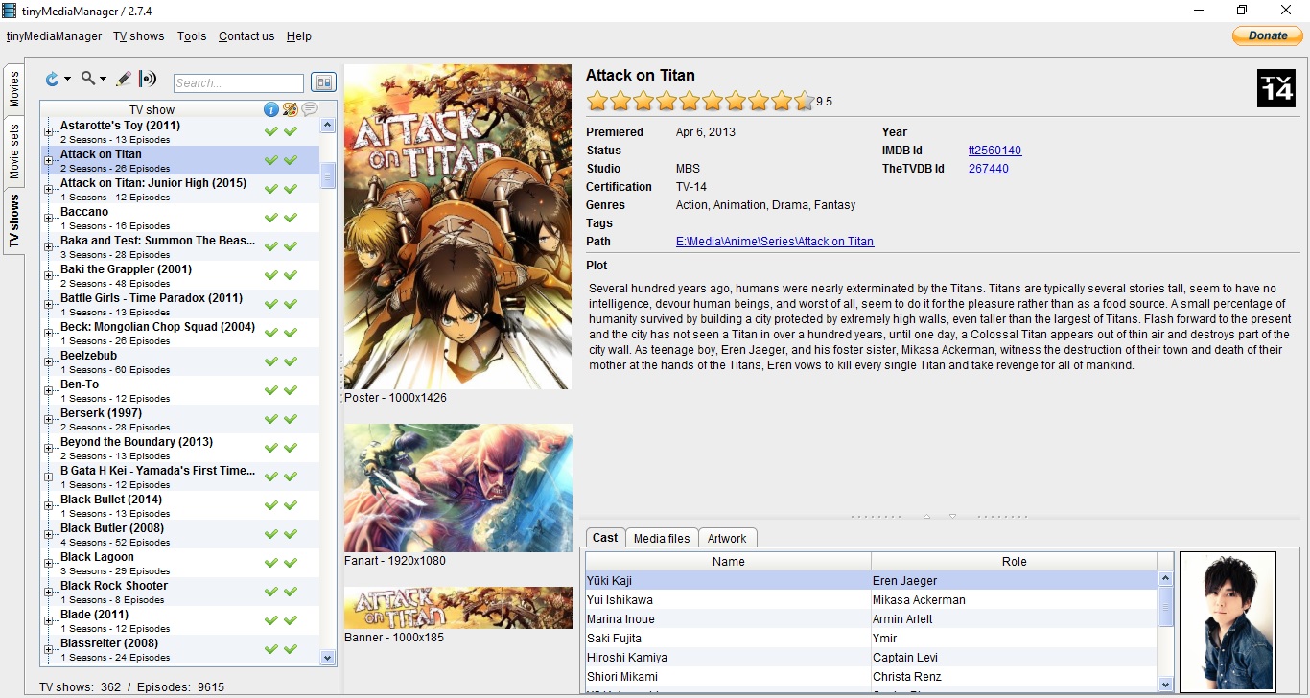This screenshot has width=1310, height=698.
Task: Expand the Astarotte's Toy (2011) tree node
Action: pos(49,132)
